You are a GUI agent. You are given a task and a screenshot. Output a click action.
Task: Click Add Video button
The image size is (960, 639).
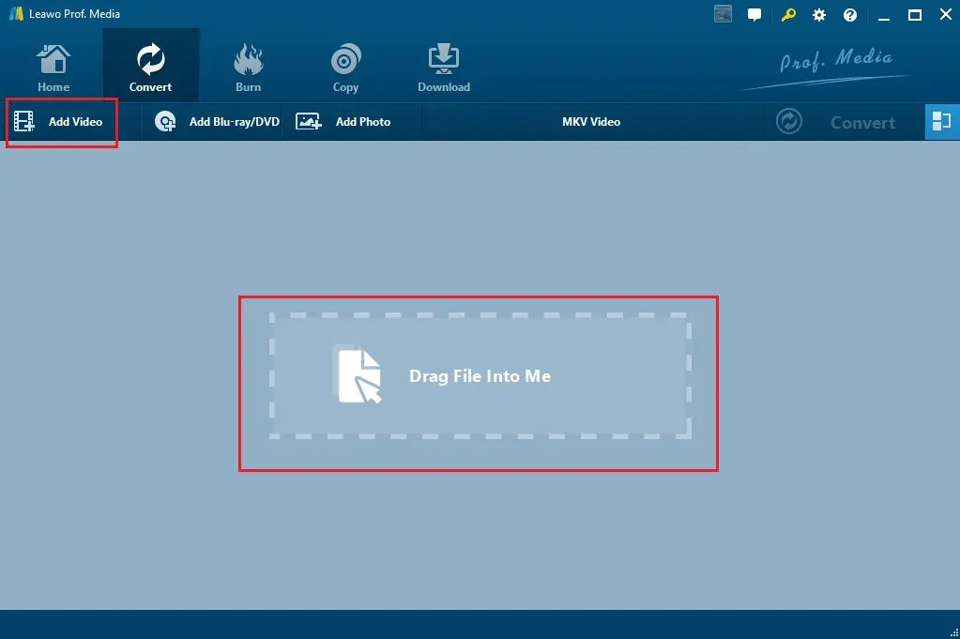coord(59,122)
